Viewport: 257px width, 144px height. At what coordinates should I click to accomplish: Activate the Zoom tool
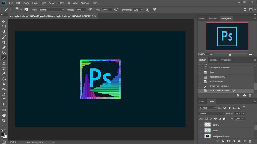(x=4, y=121)
